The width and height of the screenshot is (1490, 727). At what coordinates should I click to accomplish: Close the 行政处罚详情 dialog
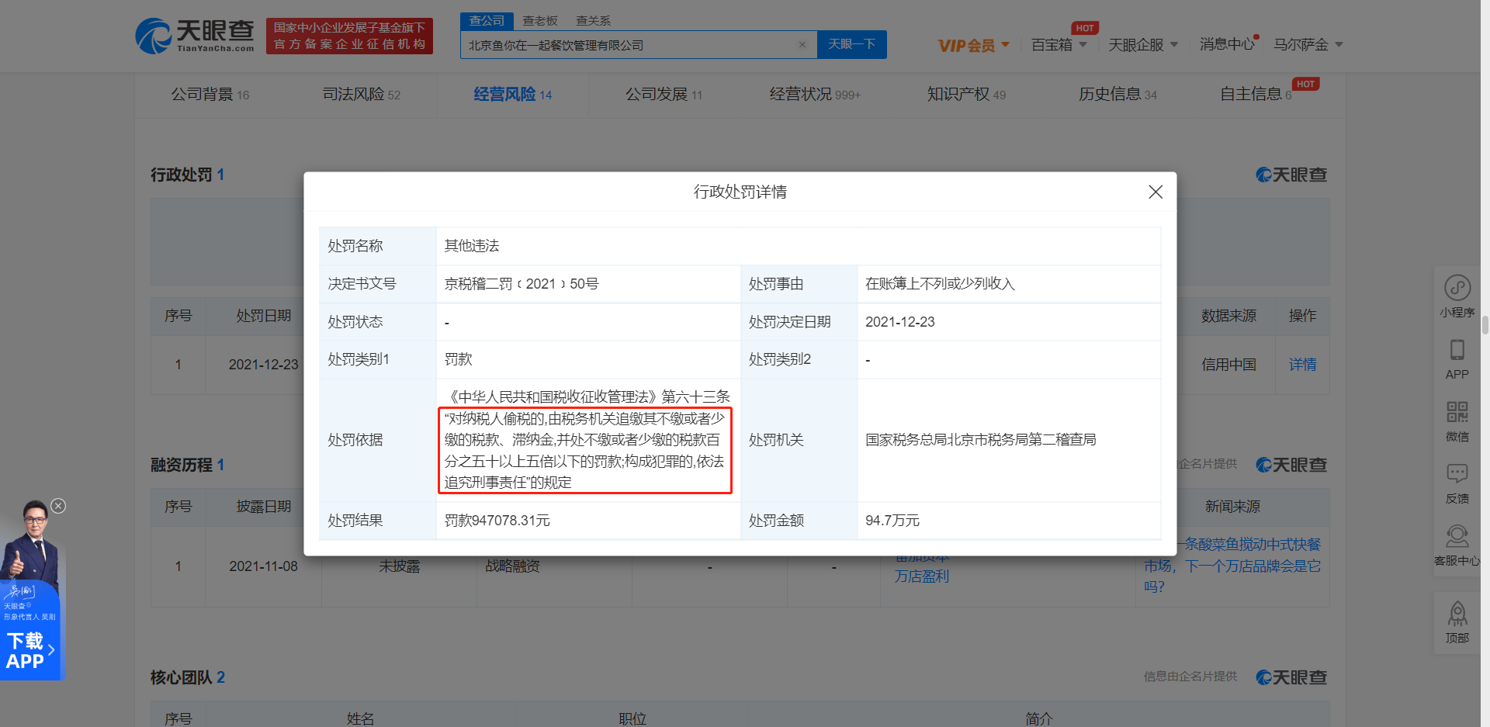[1155, 192]
